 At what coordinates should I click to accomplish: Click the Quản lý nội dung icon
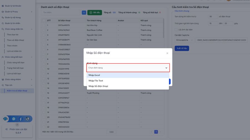[x=3, y=17]
